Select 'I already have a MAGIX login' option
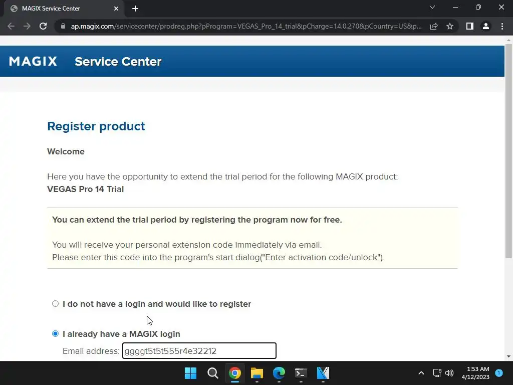The width and height of the screenshot is (513, 385). (x=55, y=334)
